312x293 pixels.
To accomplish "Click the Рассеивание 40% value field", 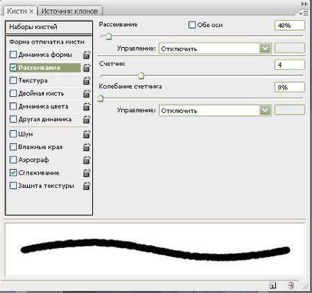I will 290,26.
